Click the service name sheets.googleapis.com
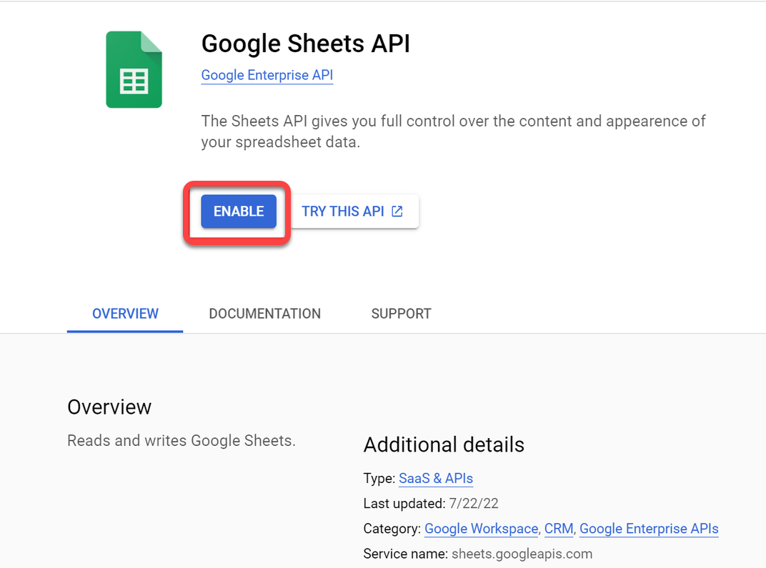Viewport: 766px width, 568px height. pyautogui.click(x=522, y=554)
